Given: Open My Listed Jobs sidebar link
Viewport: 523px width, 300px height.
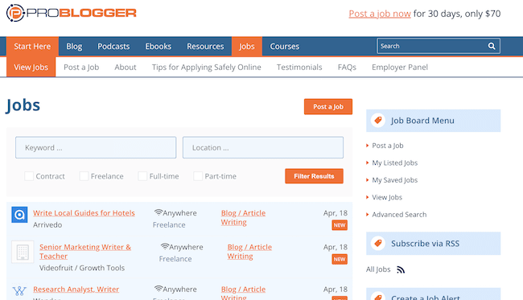Looking at the screenshot, I should pos(395,162).
